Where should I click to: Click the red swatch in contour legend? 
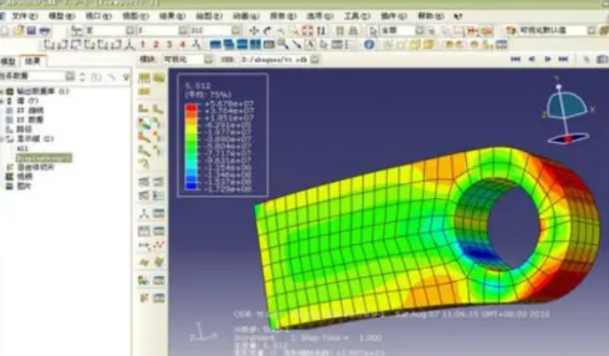(x=188, y=106)
